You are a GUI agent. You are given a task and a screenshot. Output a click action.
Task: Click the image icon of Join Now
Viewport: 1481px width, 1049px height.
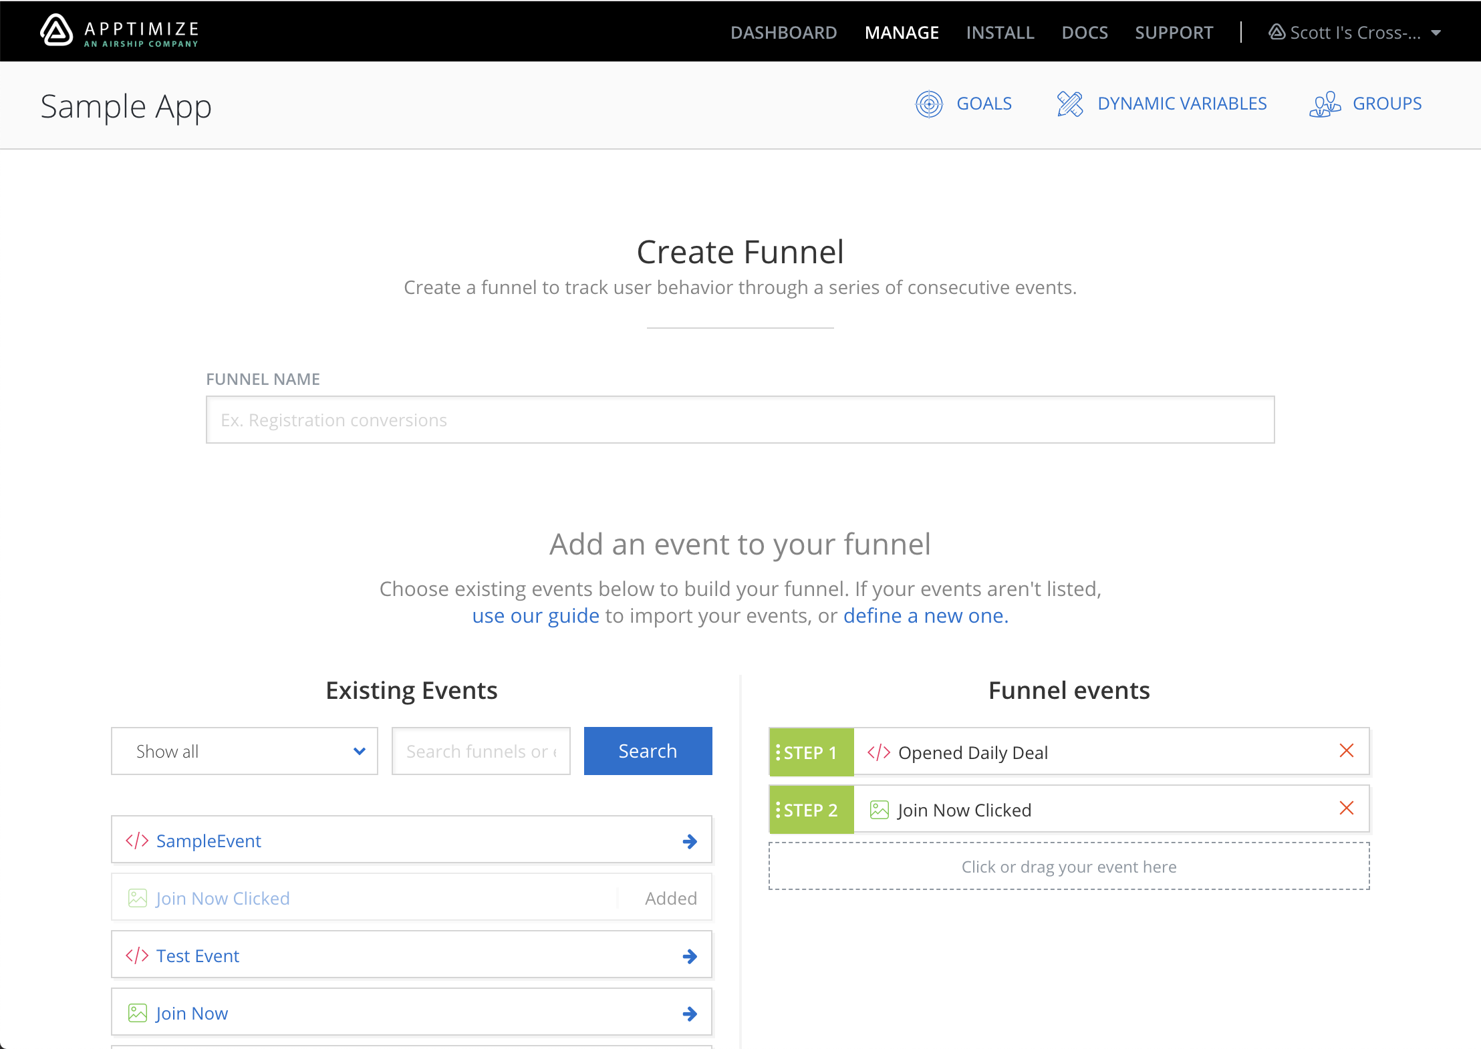[x=138, y=1013]
